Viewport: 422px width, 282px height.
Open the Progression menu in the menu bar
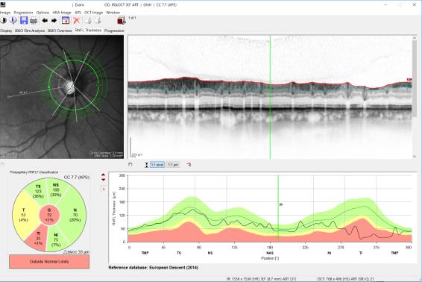23,13
